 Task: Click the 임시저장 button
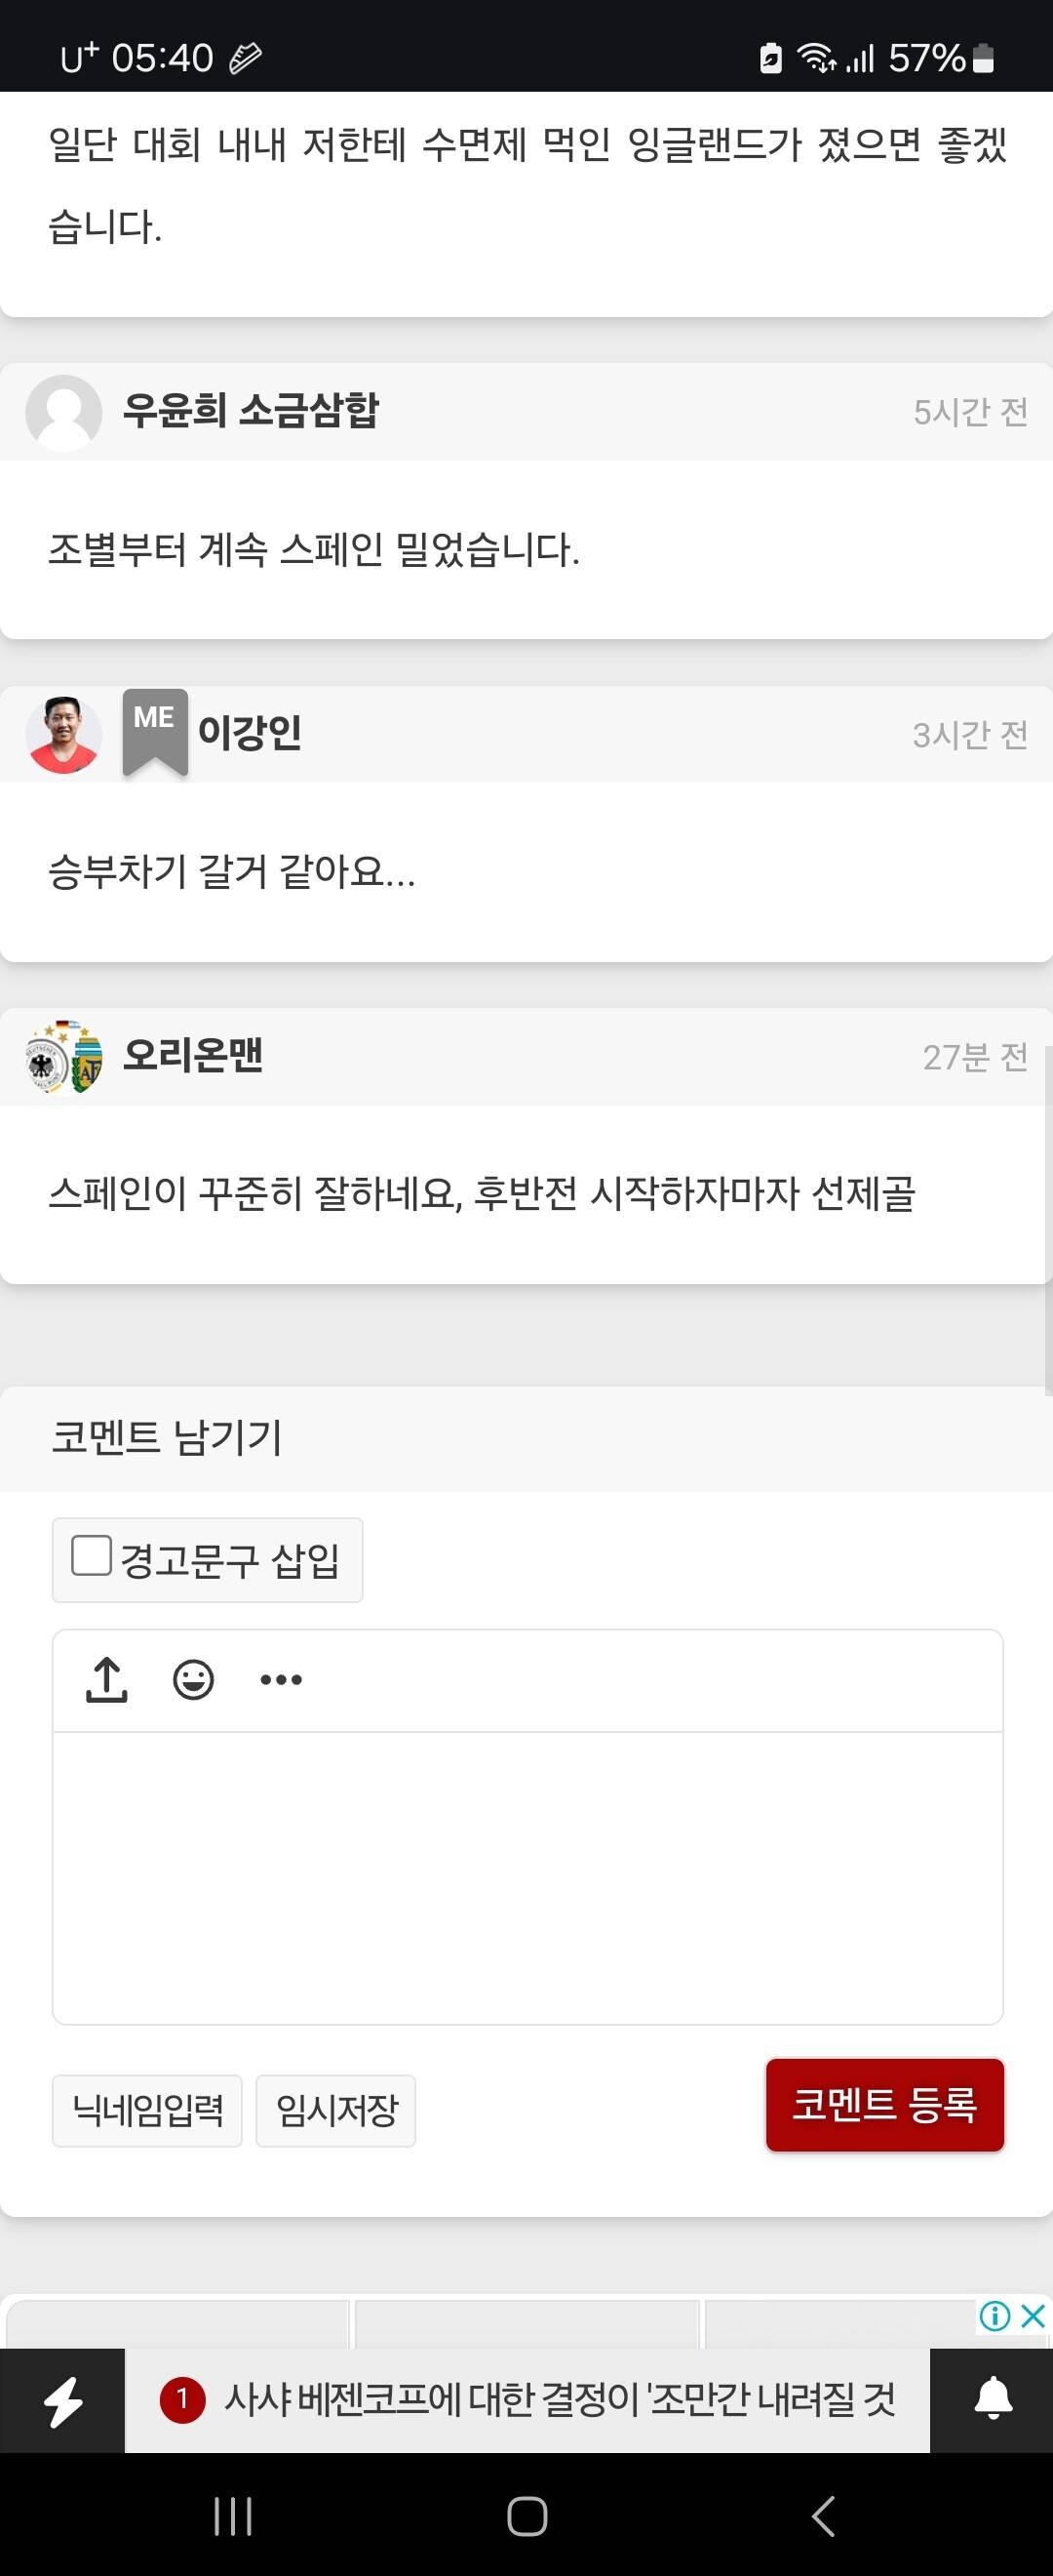(x=335, y=2110)
